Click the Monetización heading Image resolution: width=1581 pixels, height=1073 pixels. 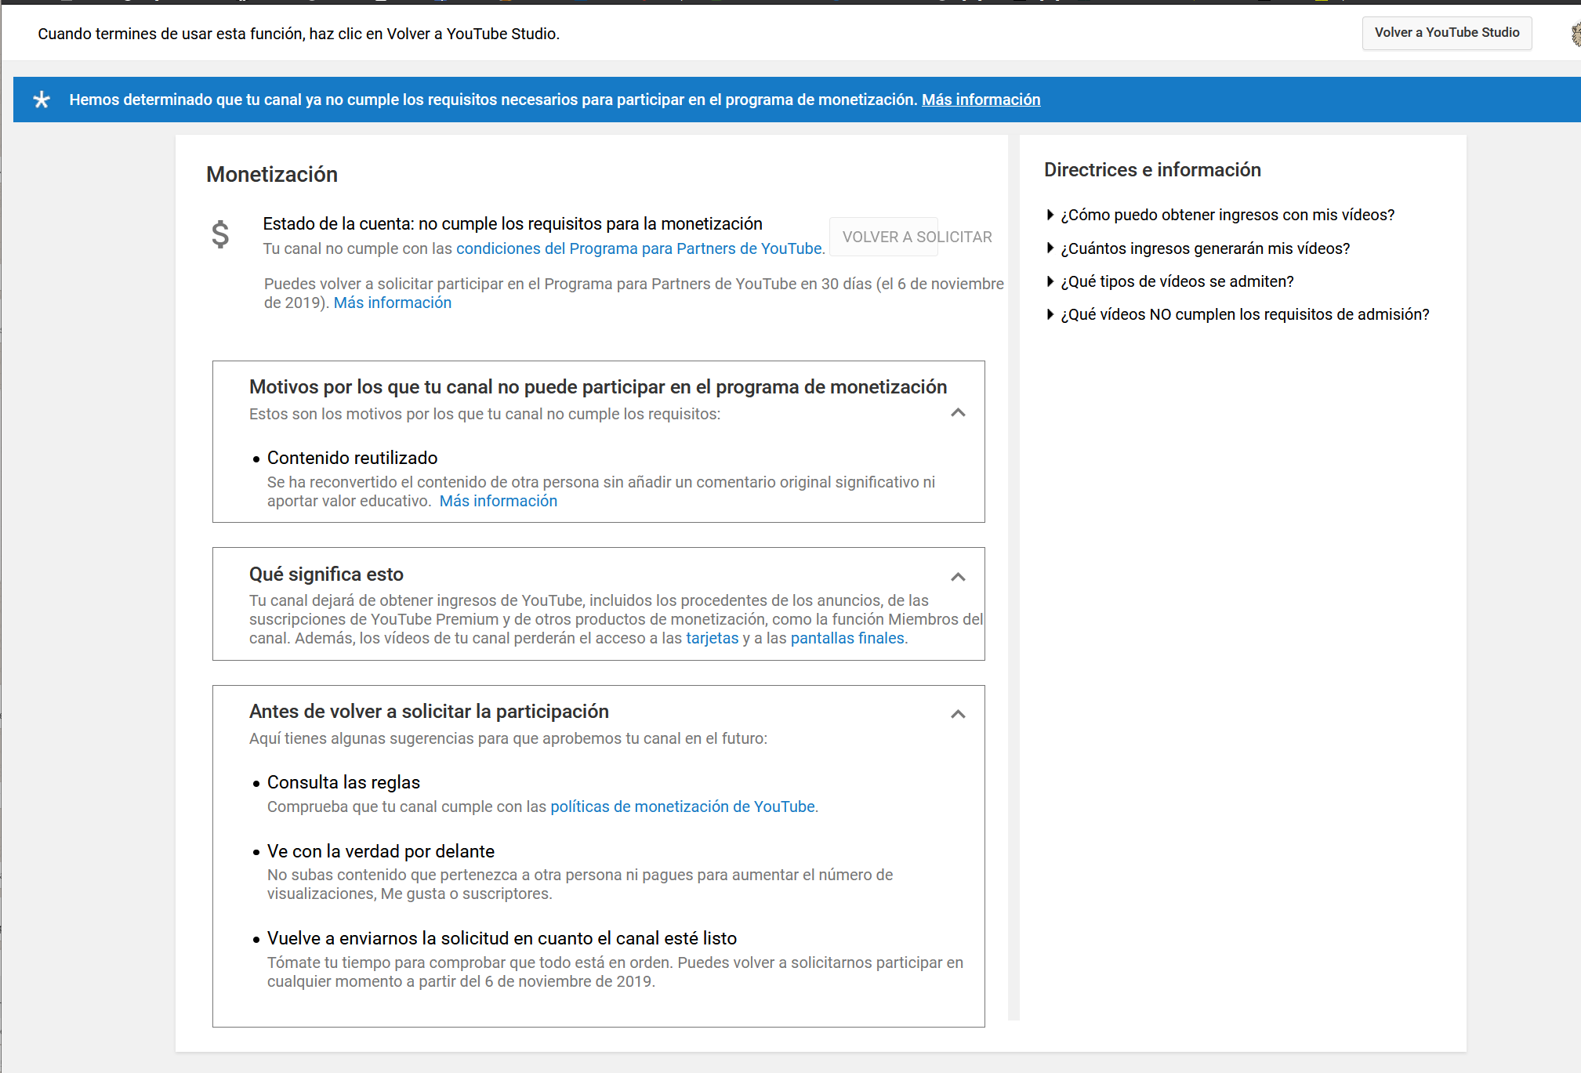272,174
